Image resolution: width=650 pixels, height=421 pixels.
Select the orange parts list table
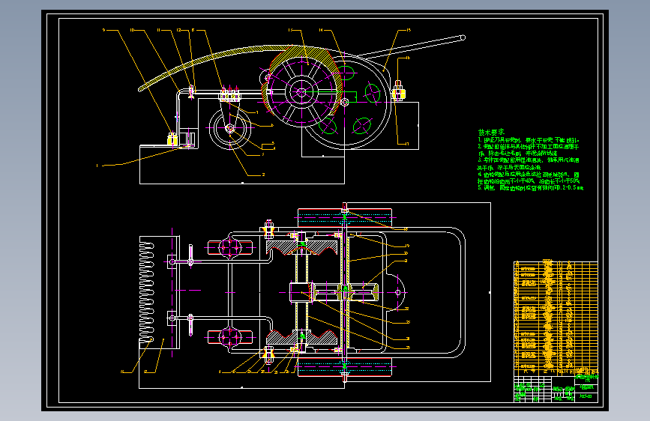coord(556,318)
